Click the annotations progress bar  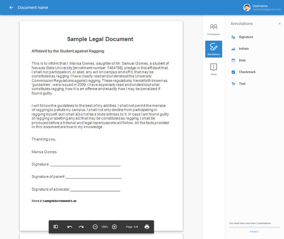click(x=254, y=227)
